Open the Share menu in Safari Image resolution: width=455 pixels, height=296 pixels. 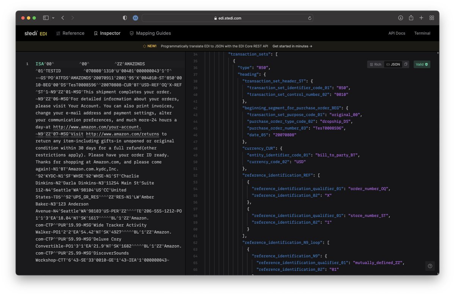tap(411, 17)
